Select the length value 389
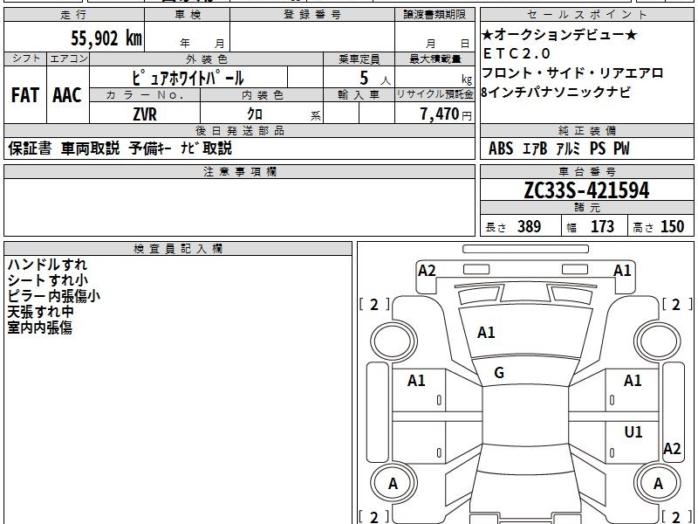The image size is (698, 524). pos(530,226)
